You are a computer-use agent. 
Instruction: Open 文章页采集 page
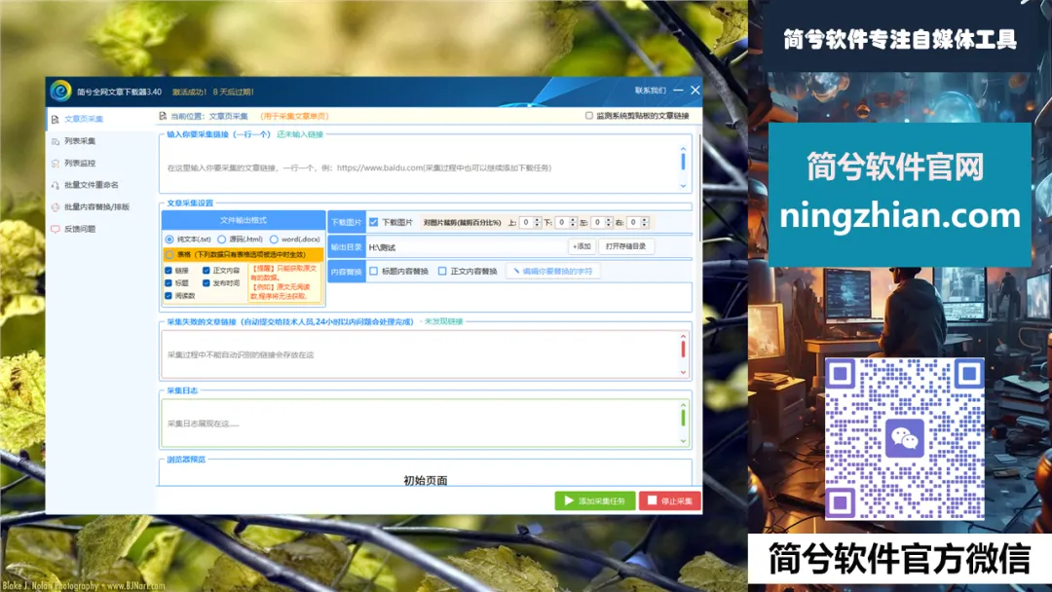[x=83, y=120]
